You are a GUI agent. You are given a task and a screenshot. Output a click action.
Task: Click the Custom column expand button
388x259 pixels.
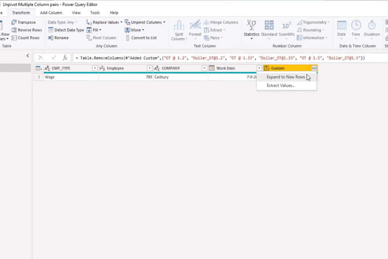tap(314, 68)
